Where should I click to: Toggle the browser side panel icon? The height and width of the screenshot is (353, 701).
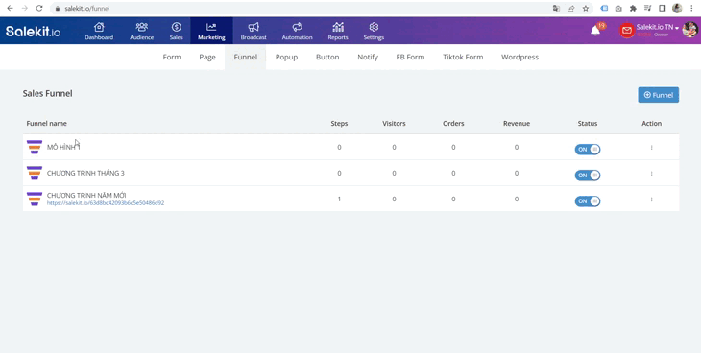point(663,8)
